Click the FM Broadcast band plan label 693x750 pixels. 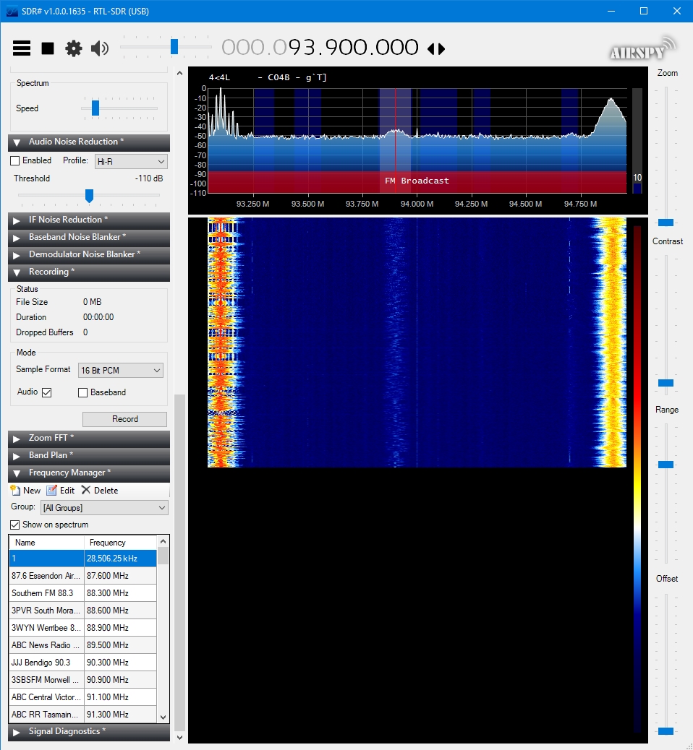click(x=417, y=181)
